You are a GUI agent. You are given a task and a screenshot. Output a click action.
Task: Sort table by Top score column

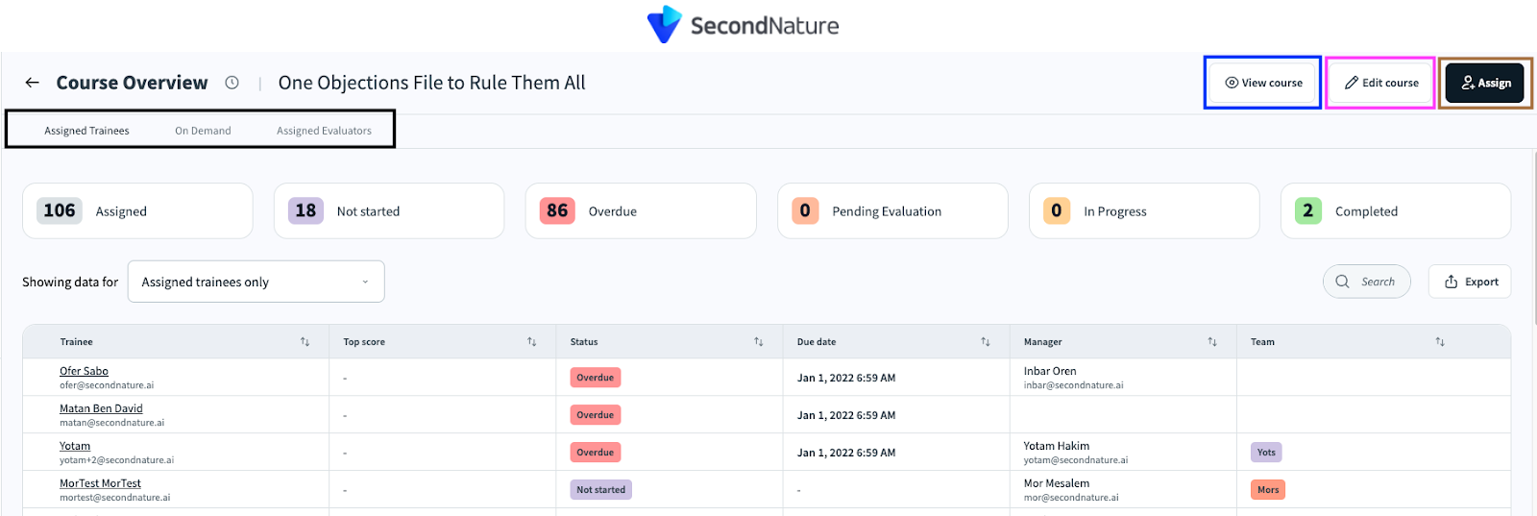pyautogui.click(x=531, y=342)
